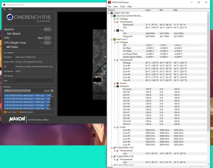
Task: Click the Sensor column header
Action: click(126, 10)
